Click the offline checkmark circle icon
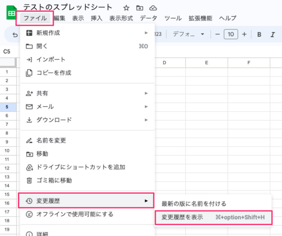This screenshot has height=236, width=282. tap(29, 214)
